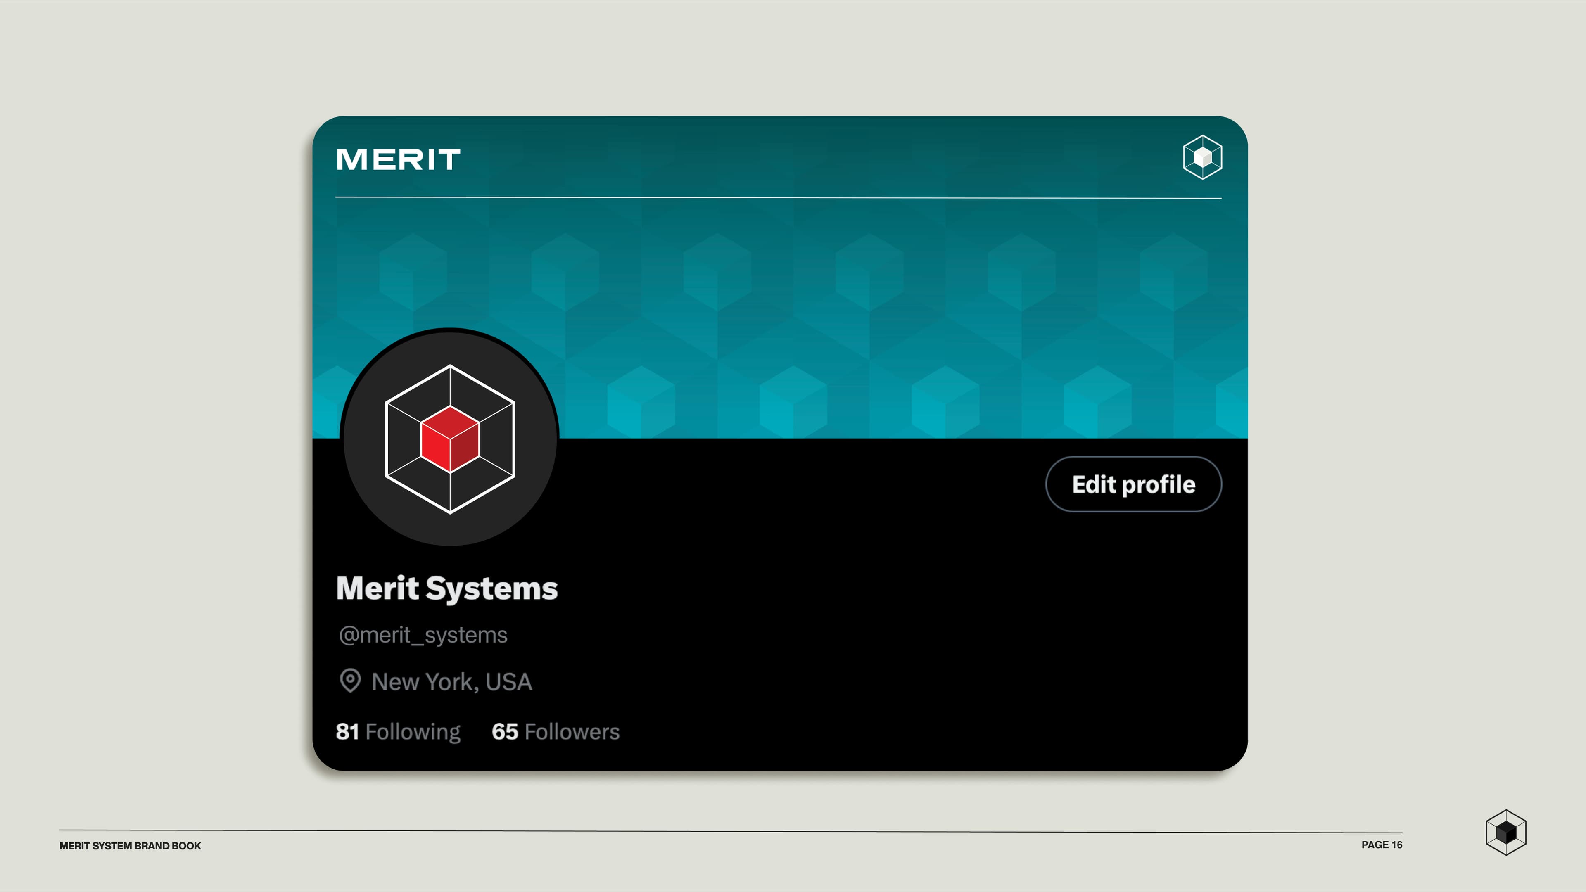Click the number 65 in Followers count
The width and height of the screenshot is (1586, 892).
[x=505, y=731]
